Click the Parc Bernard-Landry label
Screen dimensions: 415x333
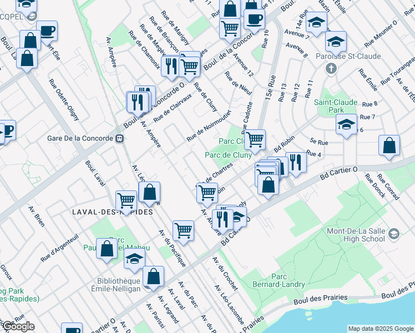[279, 281]
